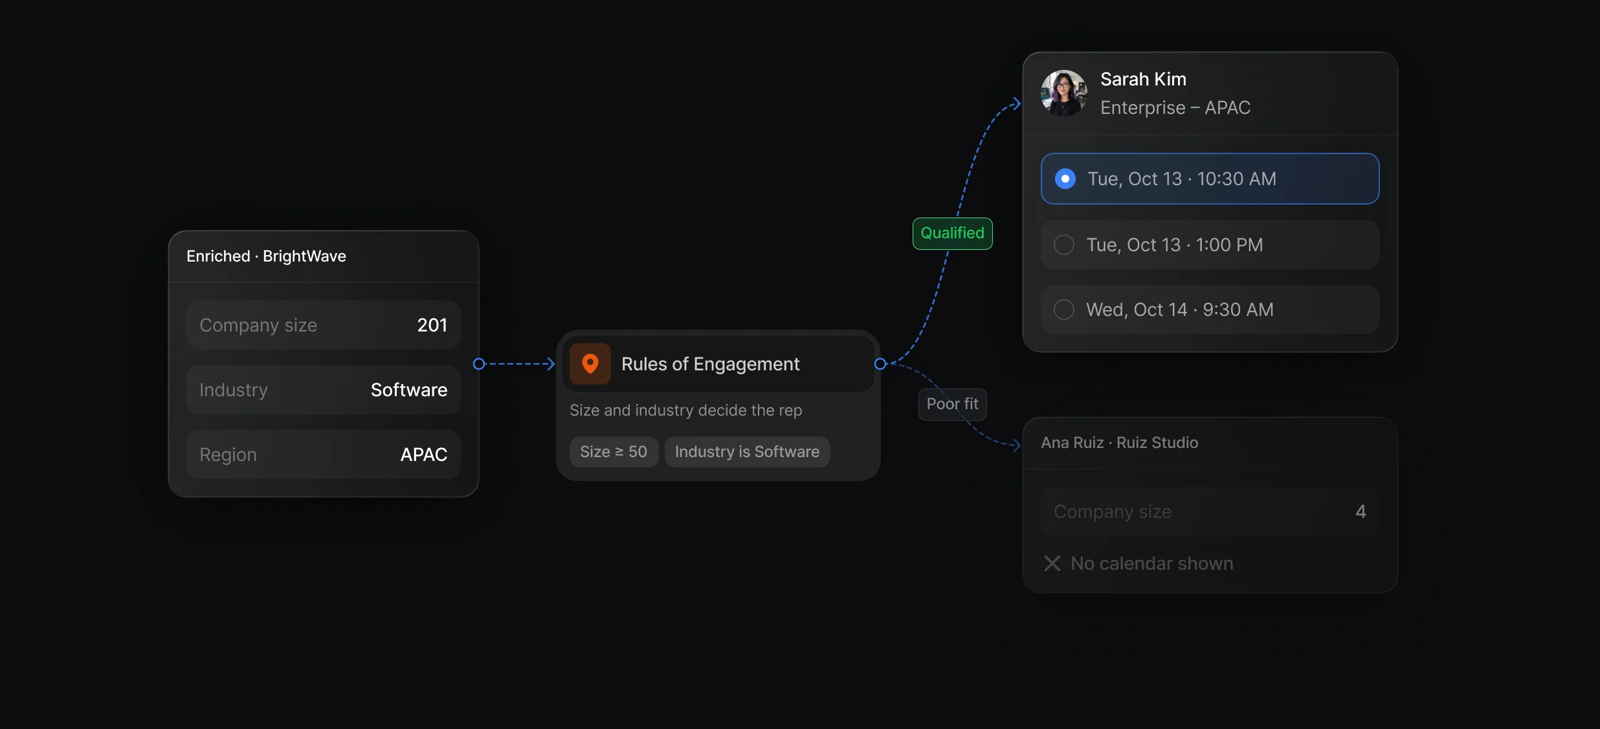Click the Ana Ruiz · Ruiz Studio header

pyautogui.click(x=1119, y=443)
